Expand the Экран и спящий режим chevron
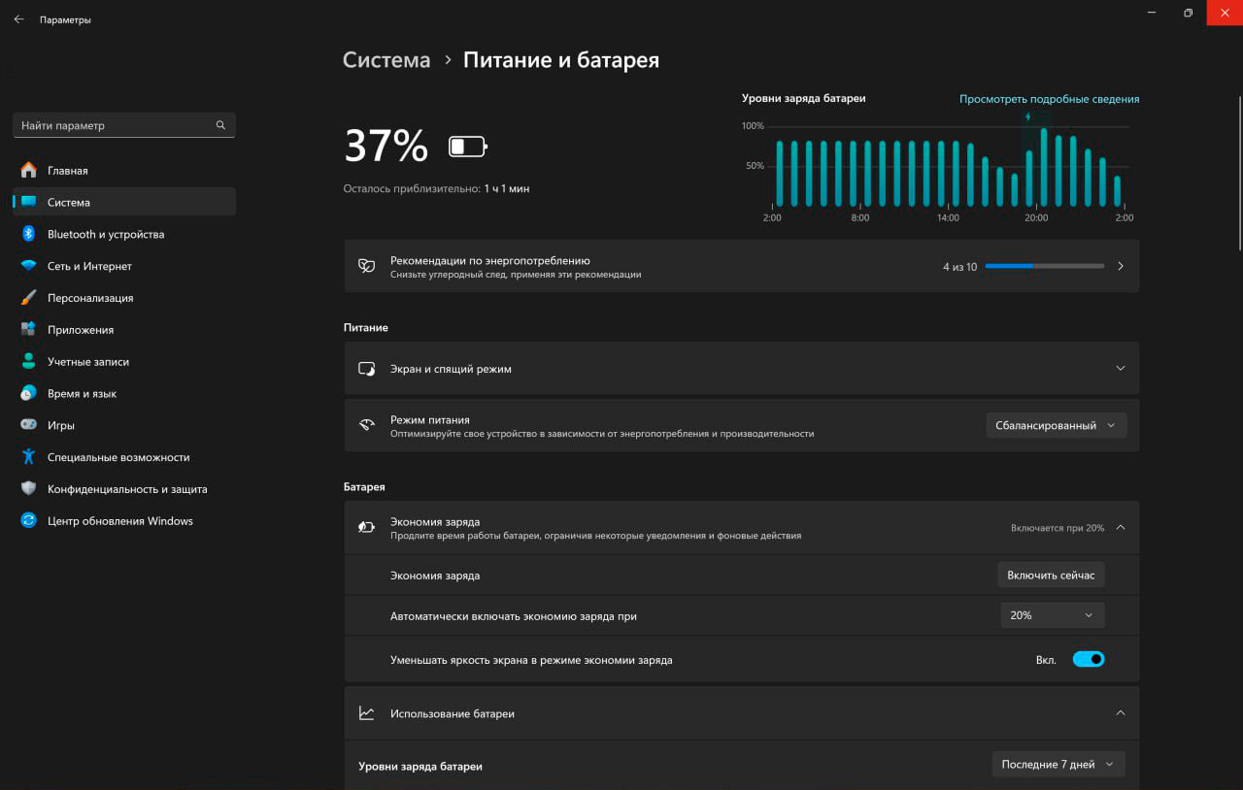The width and height of the screenshot is (1243, 790). tap(1121, 369)
